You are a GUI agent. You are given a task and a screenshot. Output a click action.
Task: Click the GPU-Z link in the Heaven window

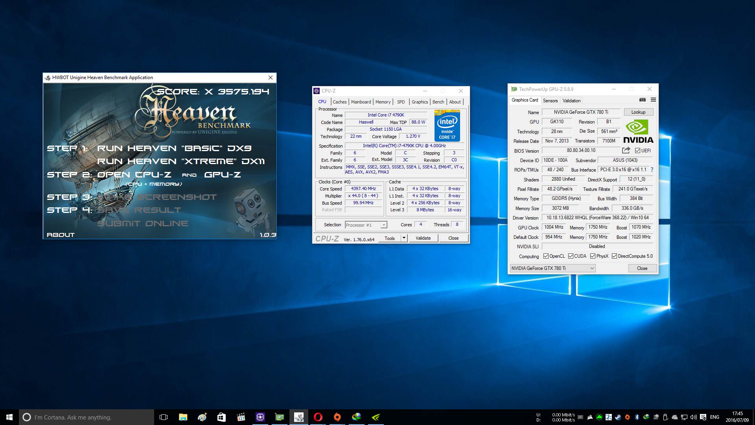pyautogui.click(x=223, y=175)
